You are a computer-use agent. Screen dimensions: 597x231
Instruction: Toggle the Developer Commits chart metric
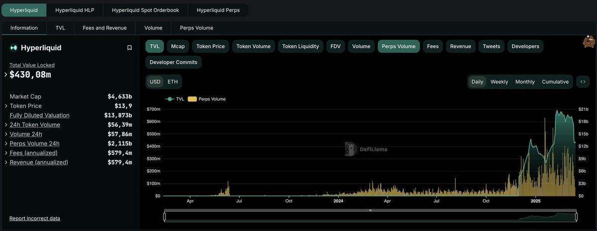pos(174,62)
